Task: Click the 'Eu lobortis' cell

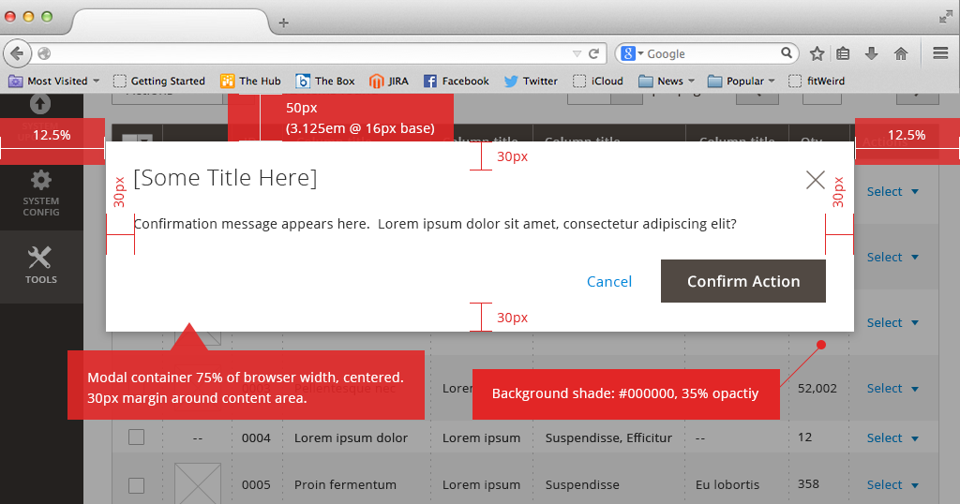Action: tap(727, 485)
